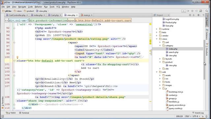Image resolution: width=211 pixels, height=119 pixels.
Task: Expand the assets folder under web
Action: pos(160,75)
